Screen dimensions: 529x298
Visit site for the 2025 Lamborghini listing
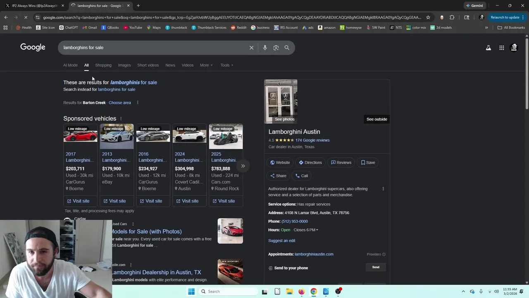click(224, 201)
